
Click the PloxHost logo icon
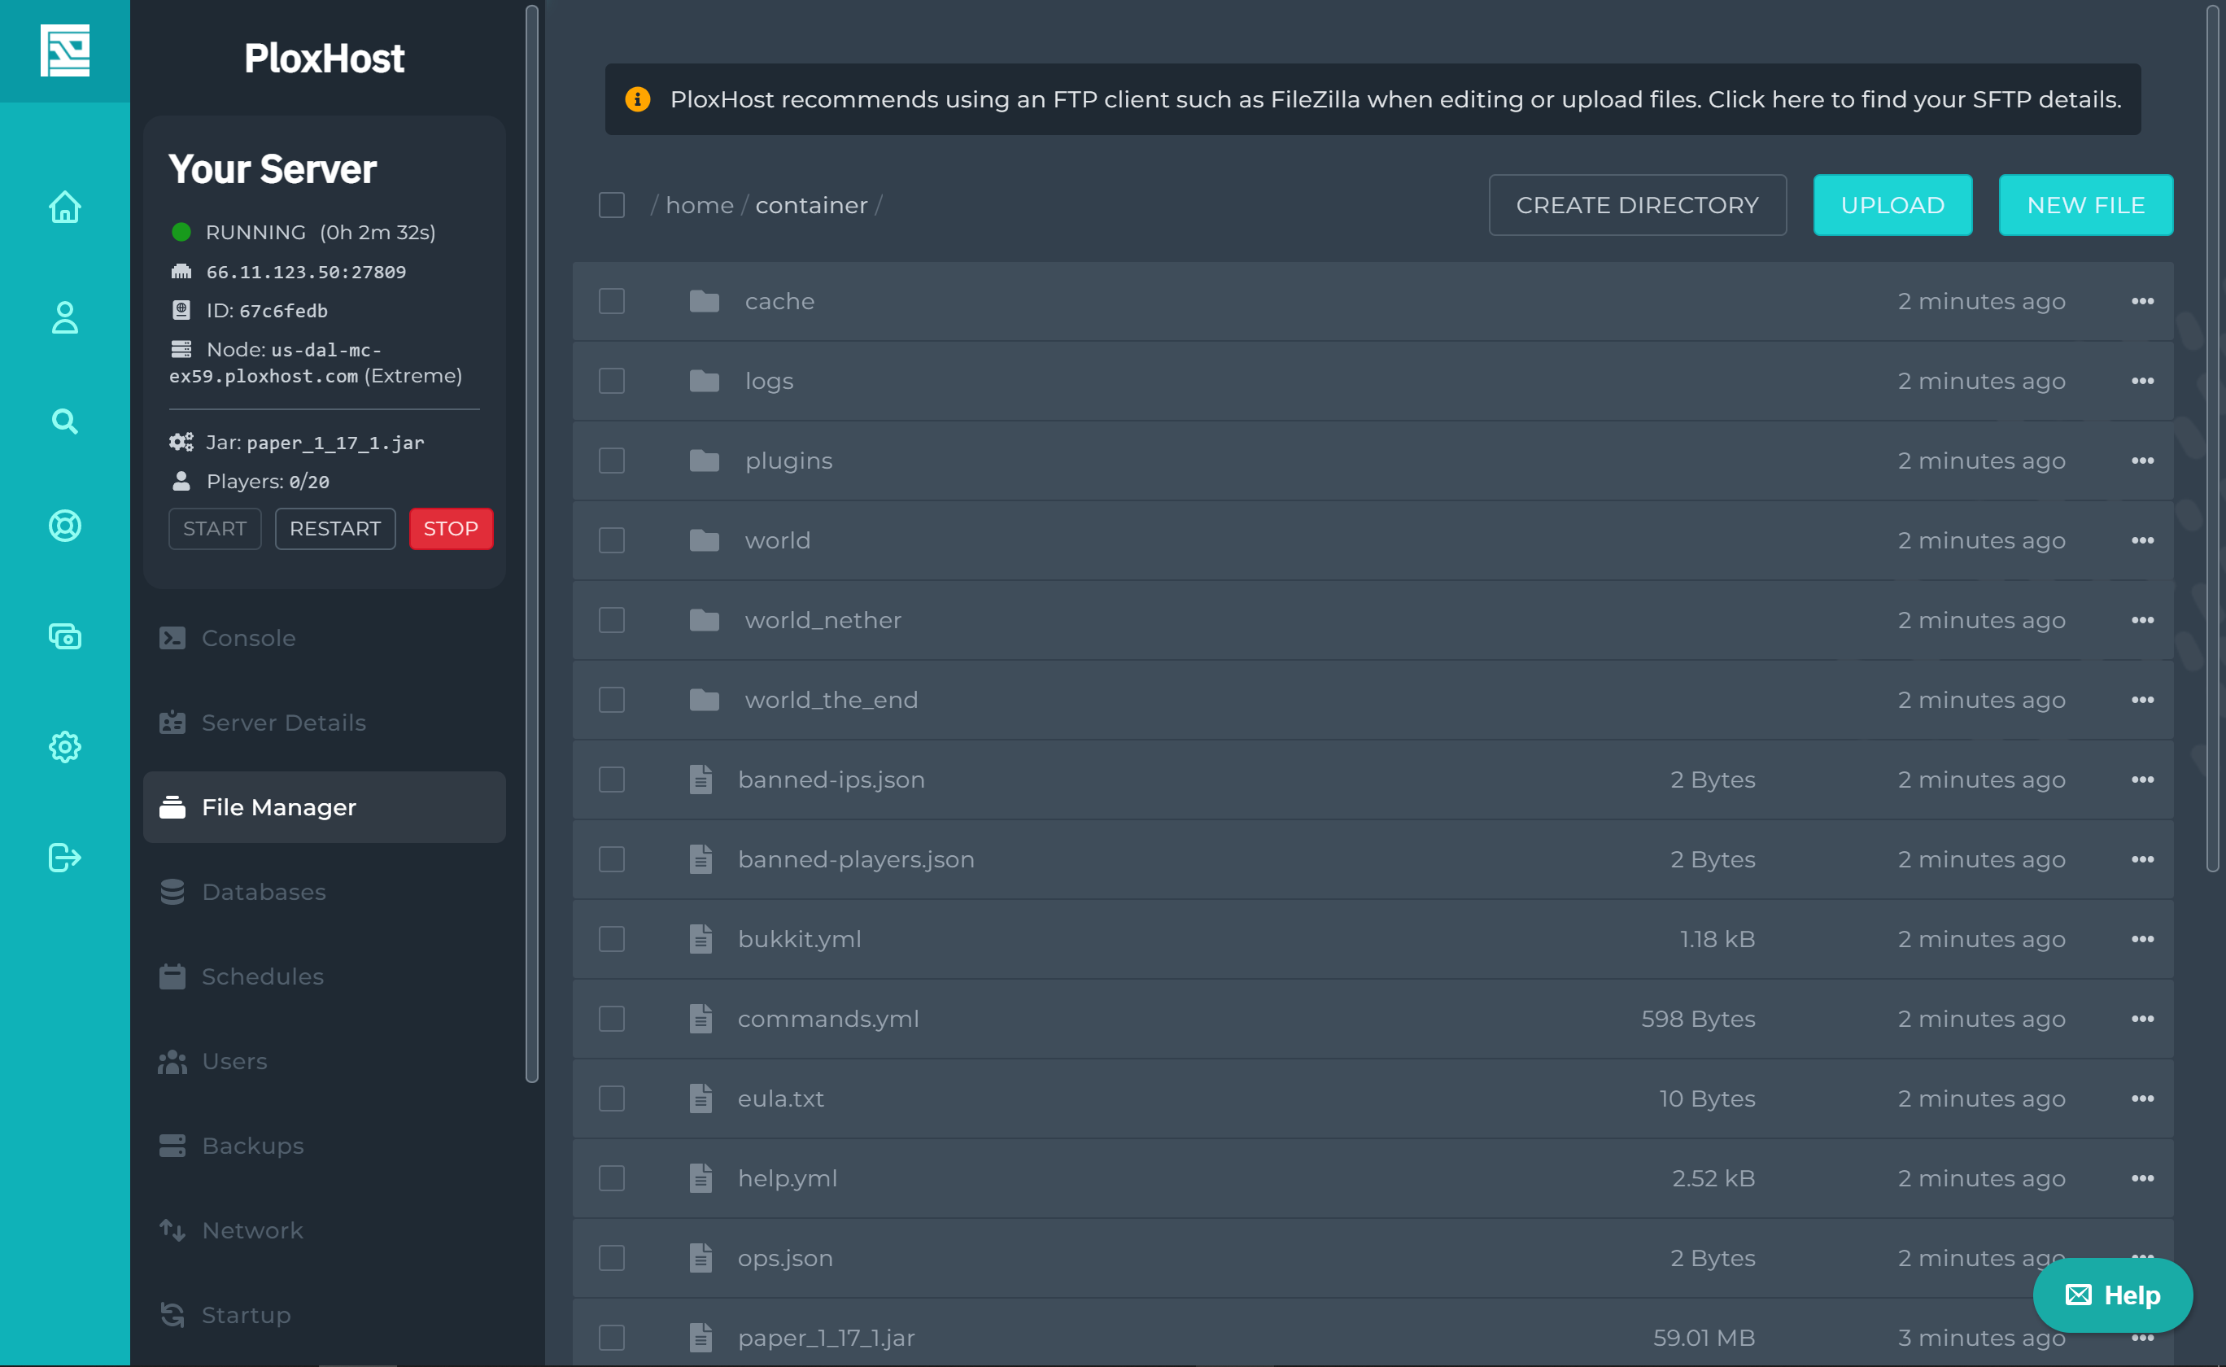65,50
